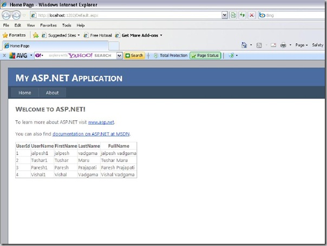Select the About navigation tab
This screenshot has height=246, width=327.
click(x=52, y=93)
